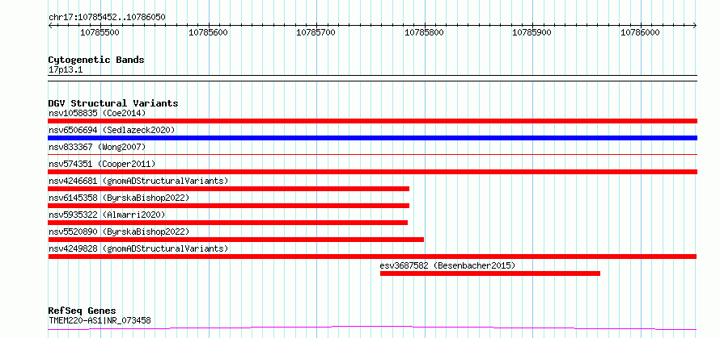Select the red bar under nsv1058835
720x338 pixels.
(x=372, y=121)
